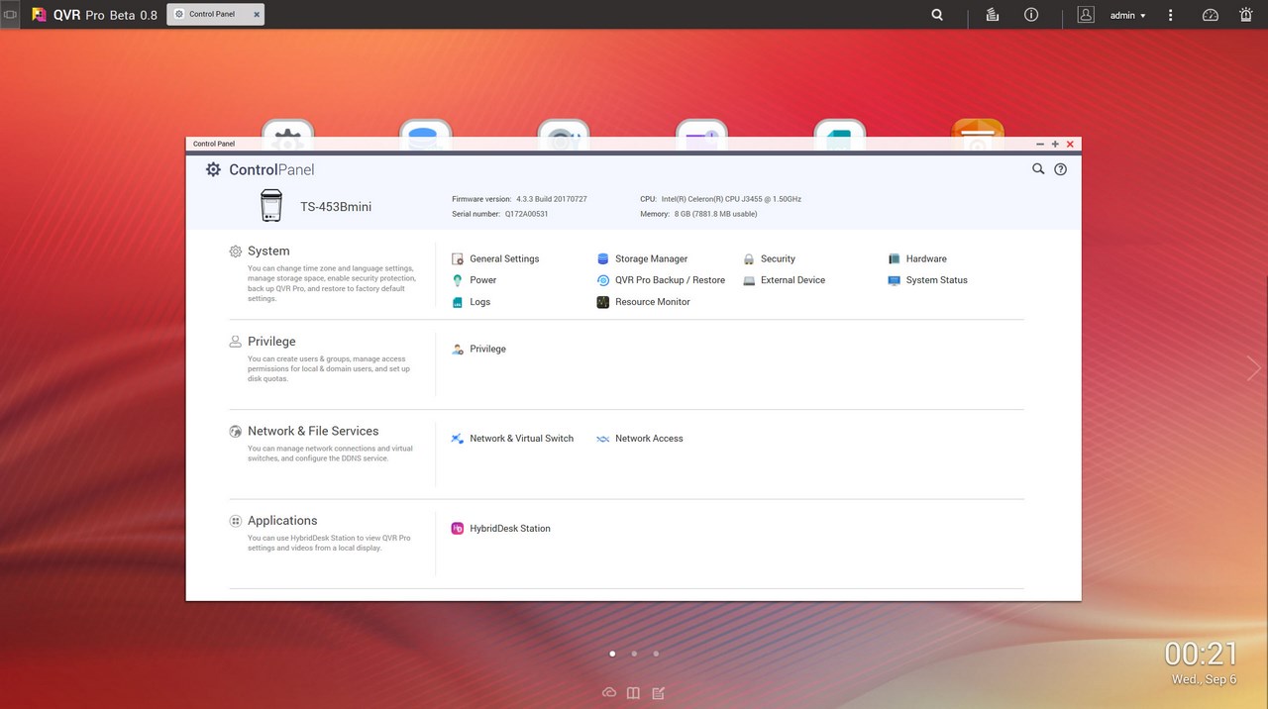
Task: Click the QVR Pro Beta 0.8 logo
Action: point(94,15)
